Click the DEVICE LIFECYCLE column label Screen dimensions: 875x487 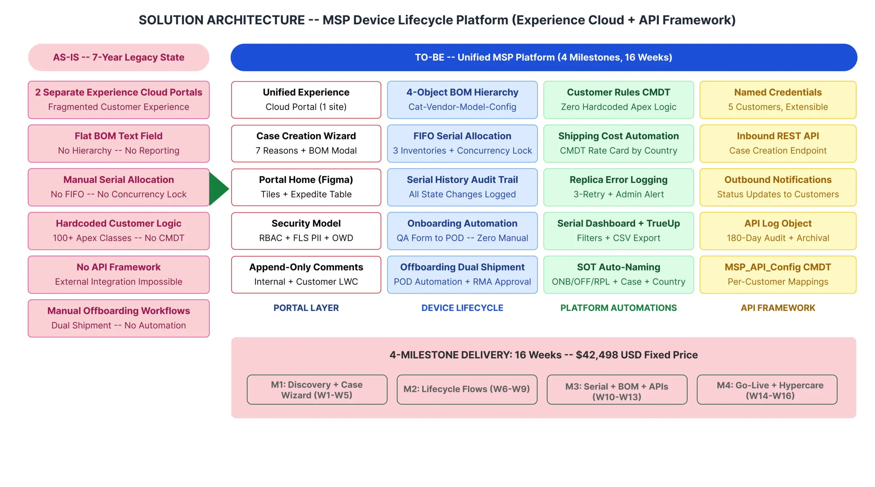(462, 308)
